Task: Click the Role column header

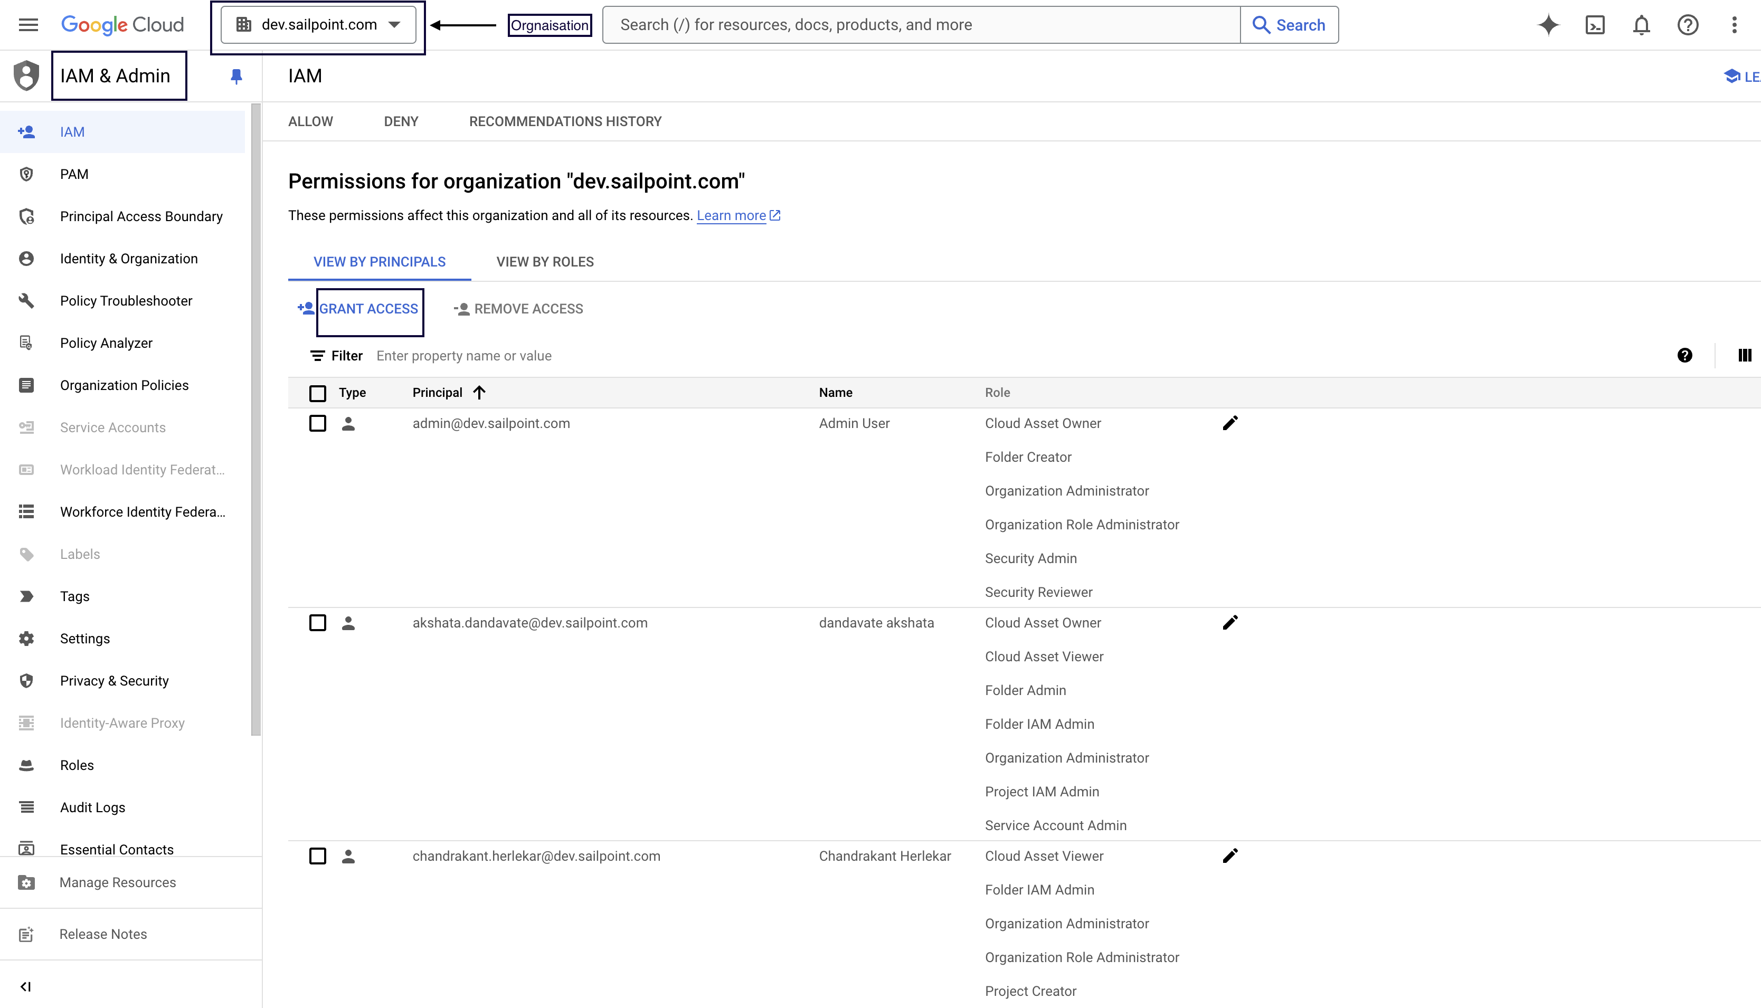Action: click(997, 393)
